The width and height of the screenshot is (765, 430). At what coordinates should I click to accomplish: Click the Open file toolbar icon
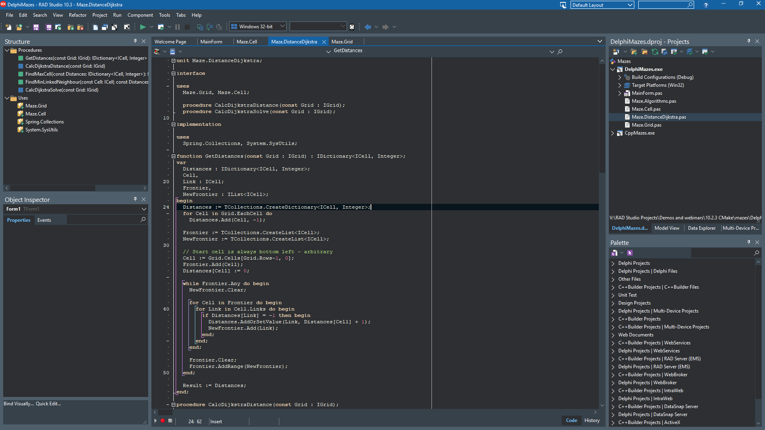pyautogui.click(x=19, y=27)
